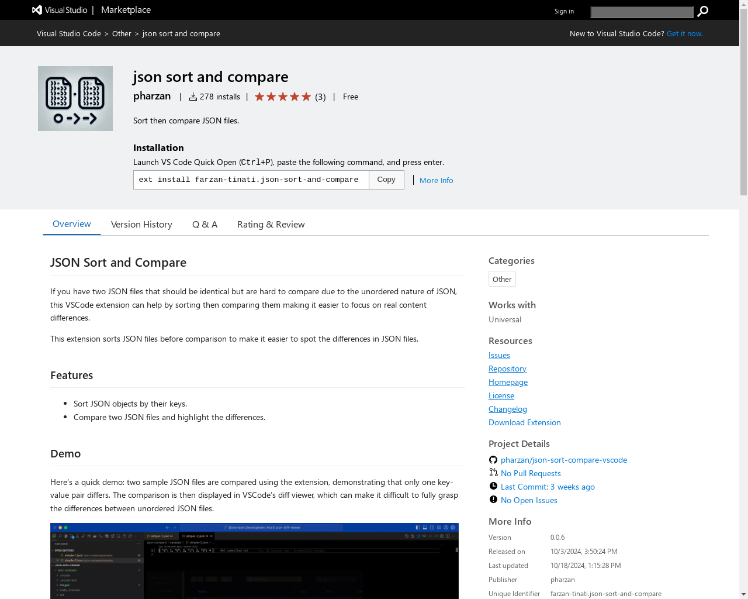Open the Other breadcrumb link
Image resolution: width=748 pixels, height=599 pixels.
(122, 33)
